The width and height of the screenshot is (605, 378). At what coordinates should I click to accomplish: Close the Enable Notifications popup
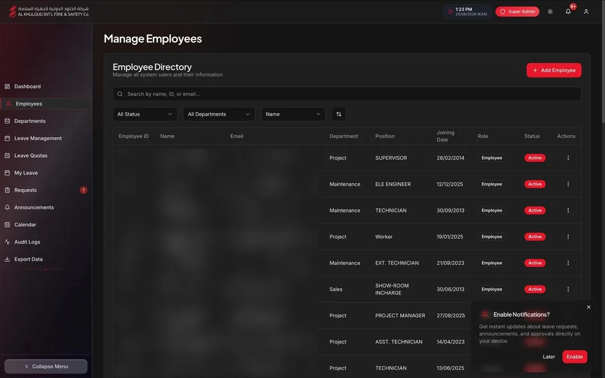pos(588,307)
